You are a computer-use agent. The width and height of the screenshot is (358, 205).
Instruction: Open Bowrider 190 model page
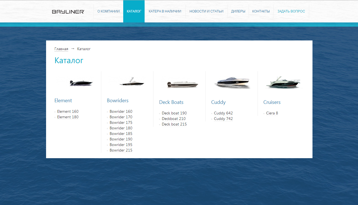[121, 139]
